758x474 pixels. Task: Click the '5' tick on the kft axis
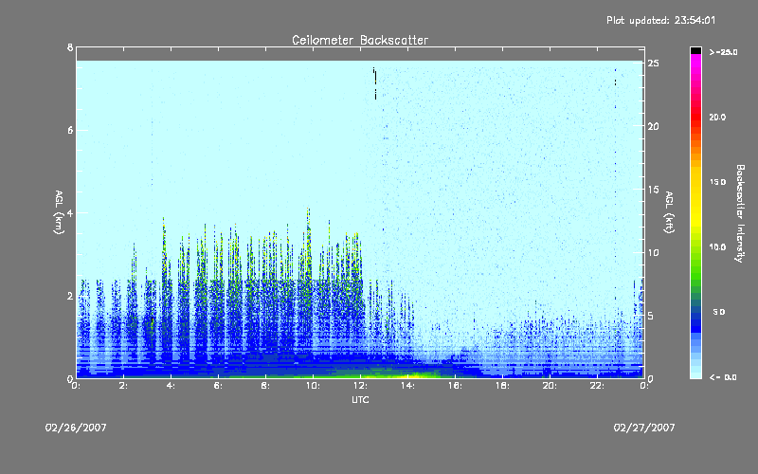click(651, 316)
